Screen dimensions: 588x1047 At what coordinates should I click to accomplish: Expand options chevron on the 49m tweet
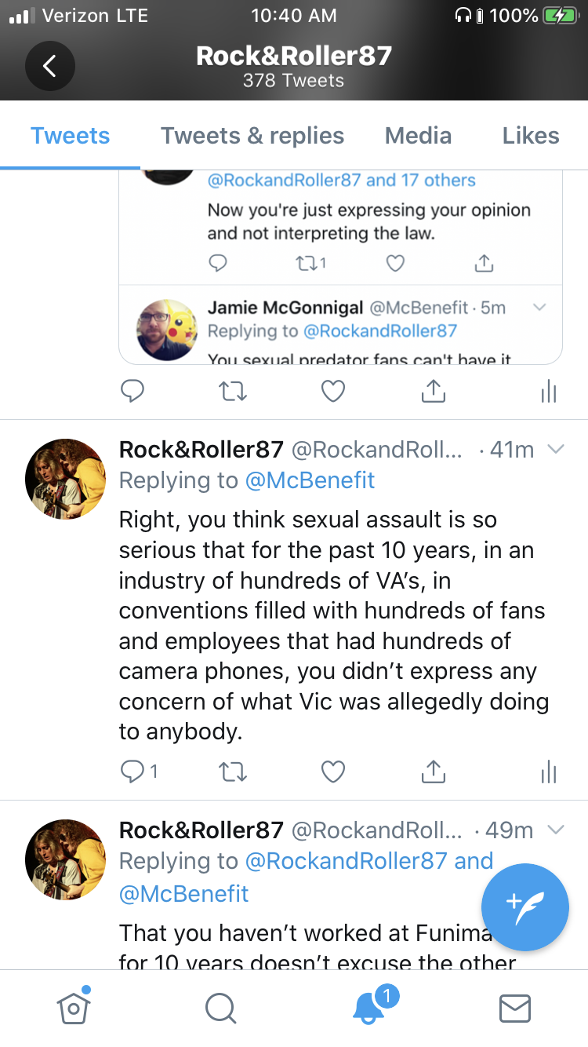pyautogui.click(x=555, y=830)
